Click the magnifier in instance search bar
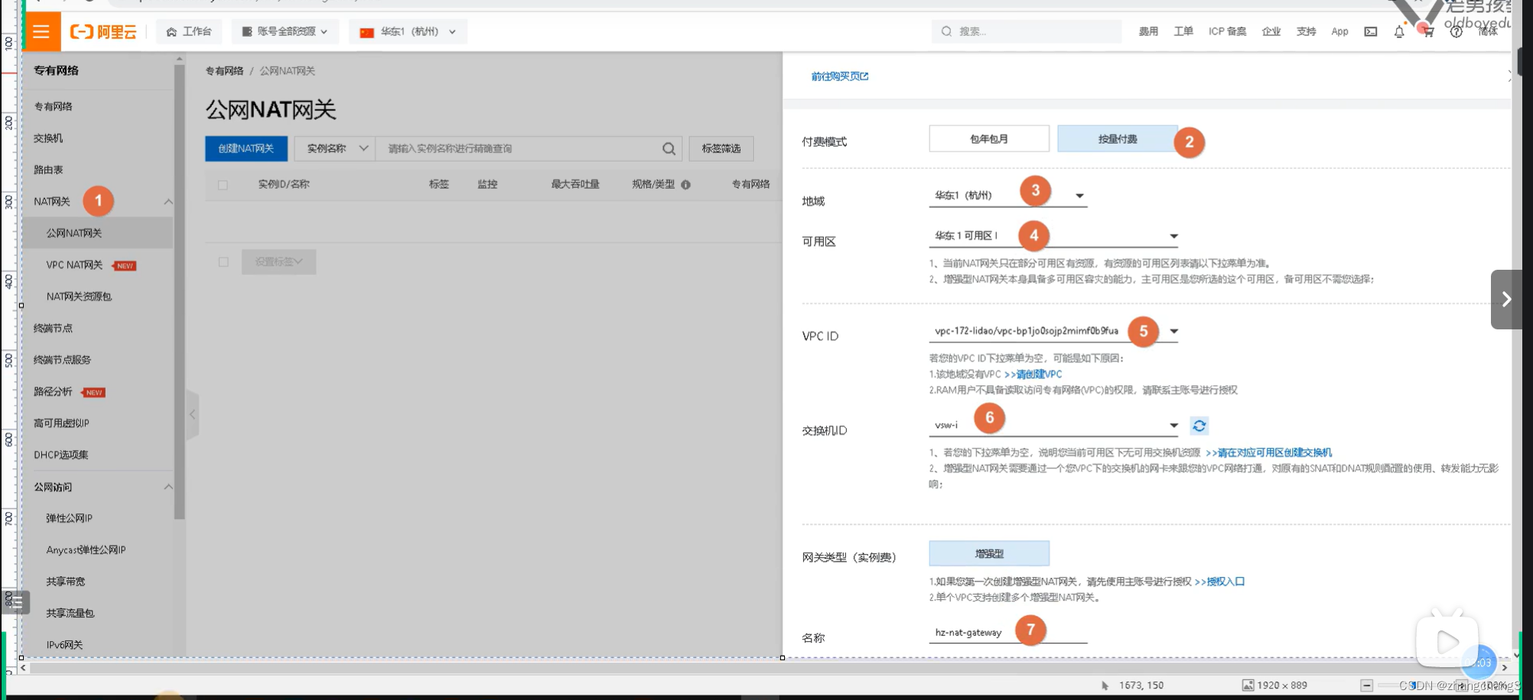Screen dimensions: 1533x700 (668, 148)
